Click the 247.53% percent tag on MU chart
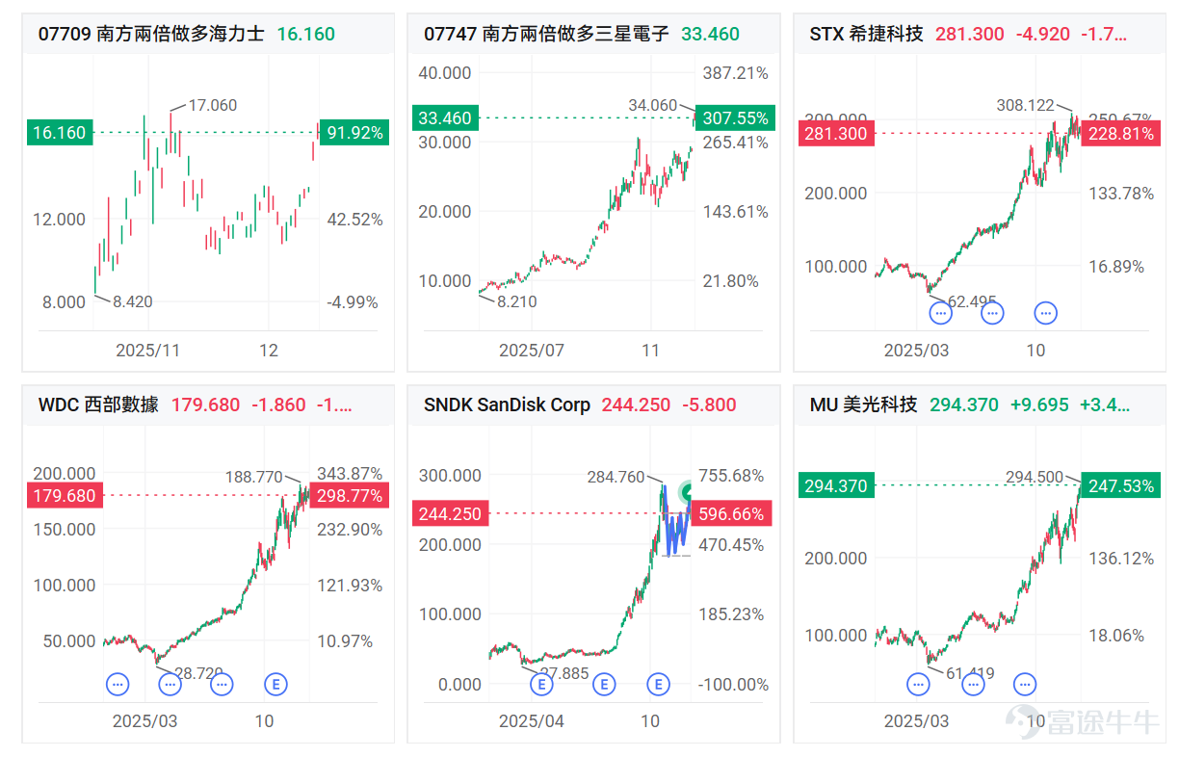 point(1121,486)
